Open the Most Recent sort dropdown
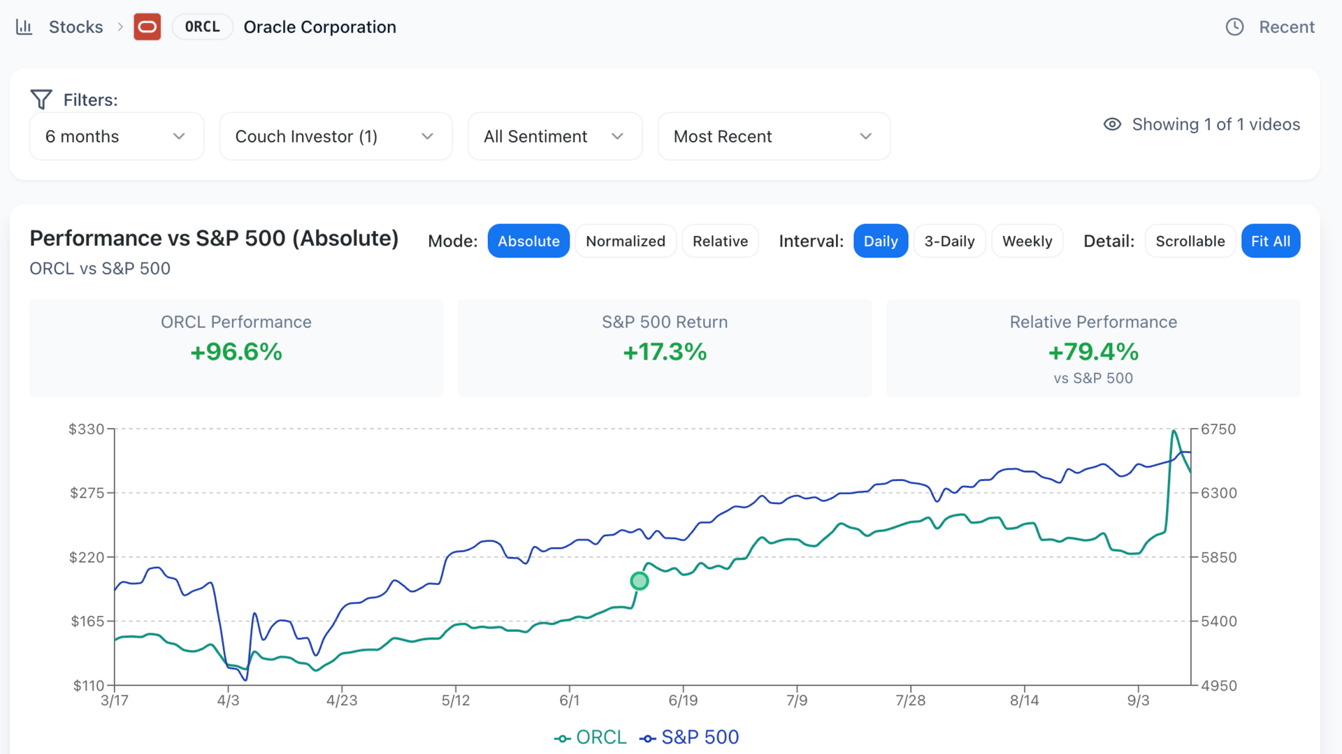Image resolution: width=1342 pixels, height=754 pixels. click(773, 136)
